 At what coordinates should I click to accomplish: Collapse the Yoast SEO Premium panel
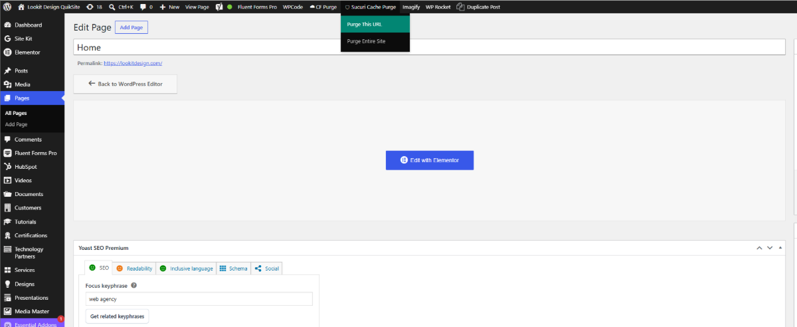coord(780,248)
